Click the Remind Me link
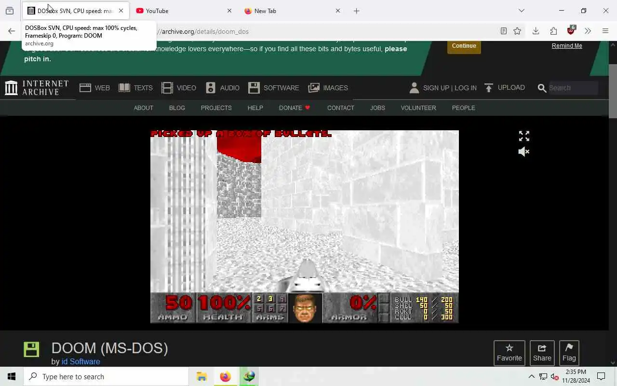Image resolution: width=617 pixels, height=386 pixels. (567, 46)
